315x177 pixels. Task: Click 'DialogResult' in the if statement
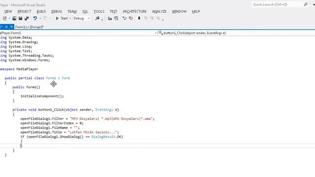(x=103, y=137)
